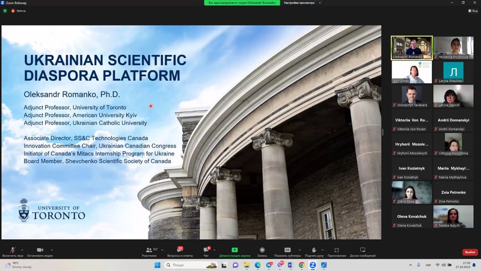Select Mariia Mykhaylova participant tile
Image resolution: width=481 pixels, height=271 pixels.
(x=453, y=169)
